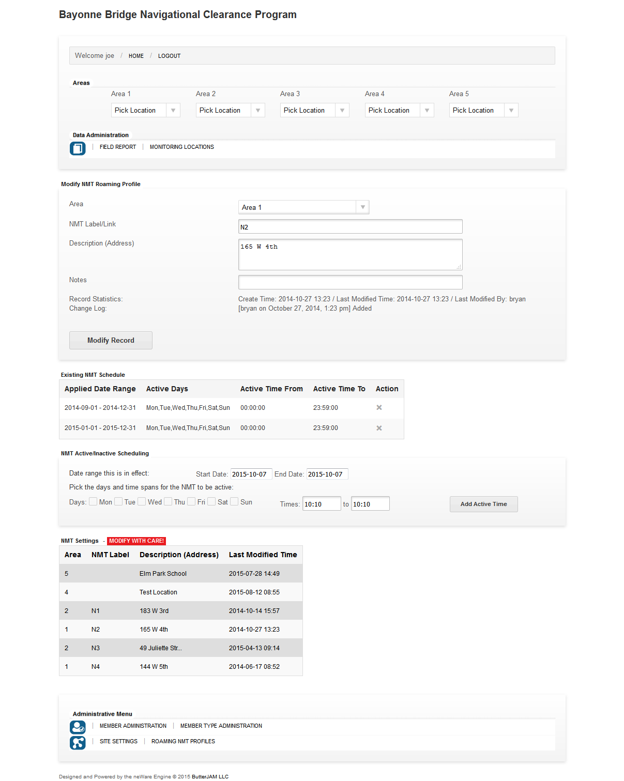Open the Area 5 Pick Location dropdown
This screenshot has width=624, height=781.
(x=483, y=110)
